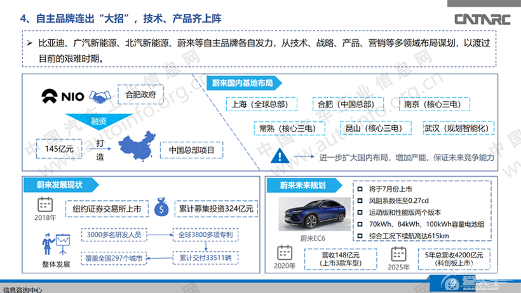Click the 风阻系数低至0.27cd bullet box
521x293 pixels.
tap(360, 201)
